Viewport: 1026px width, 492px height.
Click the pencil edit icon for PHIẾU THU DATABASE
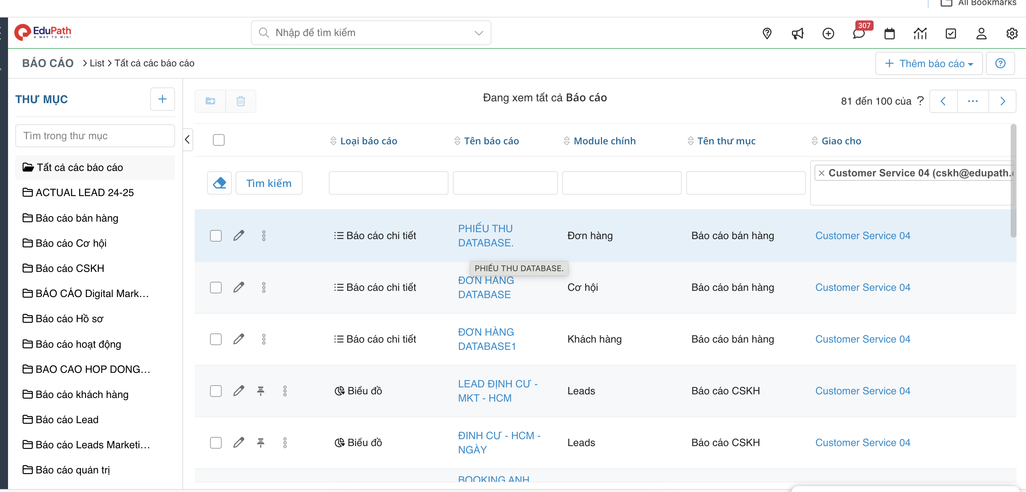(238, 236)
